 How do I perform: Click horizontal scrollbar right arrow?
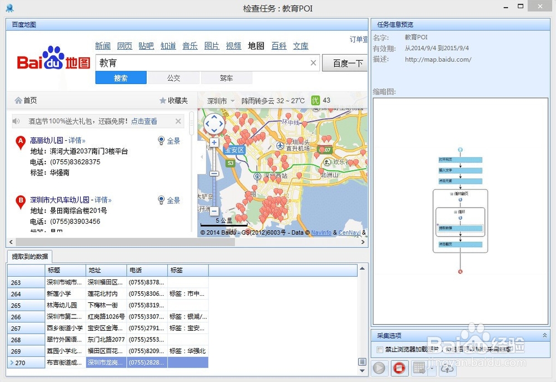[x=363, y=242]
